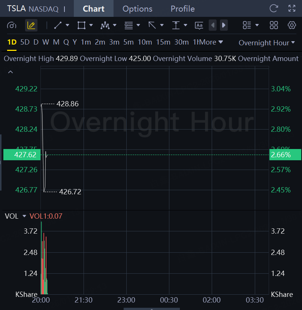This screenshot has height=310, width=302.
Task: Switch to the Options tab
Action: tap(138, 9)
